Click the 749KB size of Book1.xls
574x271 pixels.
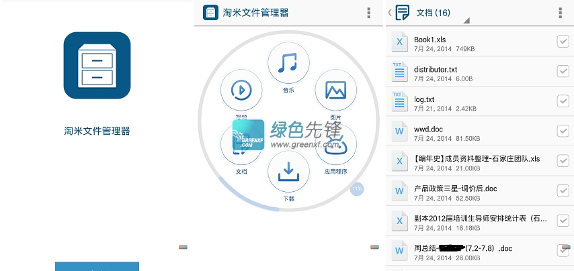click(x=465, y=48)
